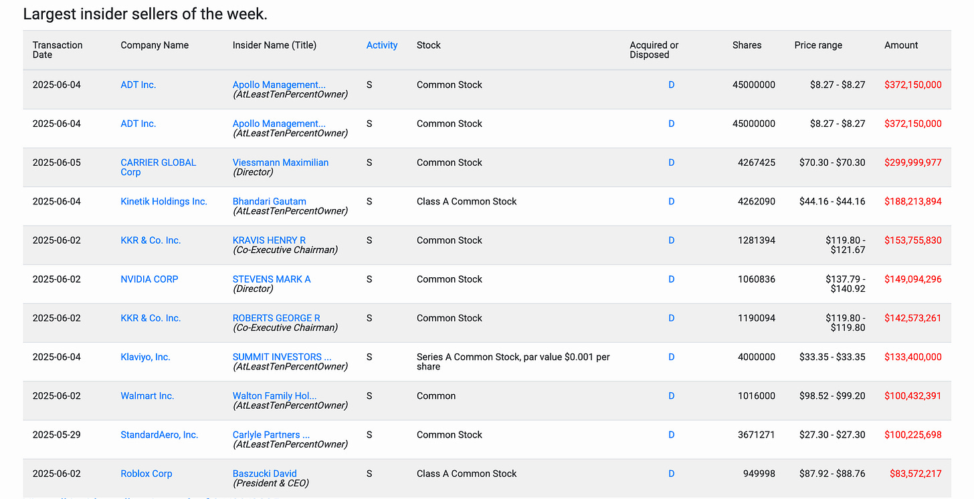Screen dimensions: 974x499
Task: Select the Stock column header
Action: (x=429, y=45)
